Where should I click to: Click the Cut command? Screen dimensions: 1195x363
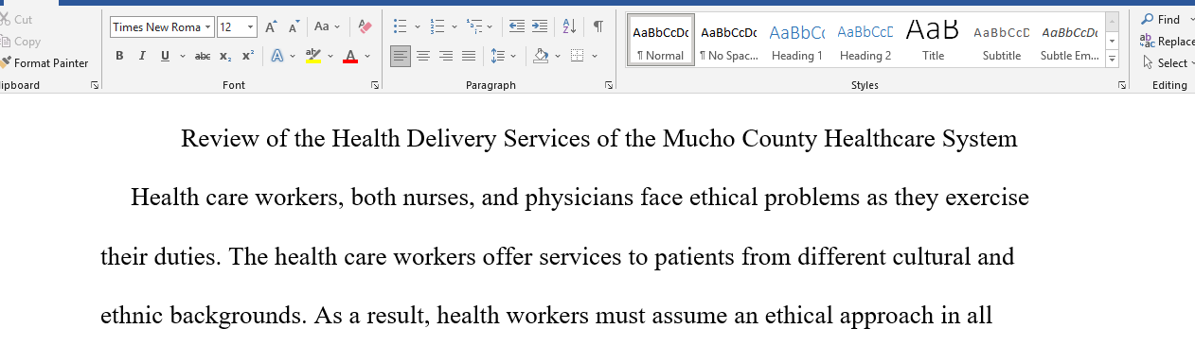pos(17,19)
